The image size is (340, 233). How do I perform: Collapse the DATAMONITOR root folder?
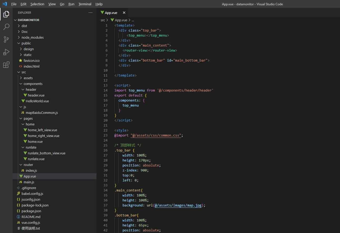click(28, 20)
